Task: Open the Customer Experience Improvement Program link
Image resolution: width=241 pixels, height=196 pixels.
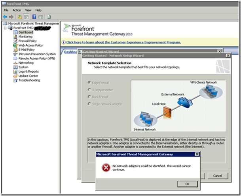Action: tap(123, 42)
